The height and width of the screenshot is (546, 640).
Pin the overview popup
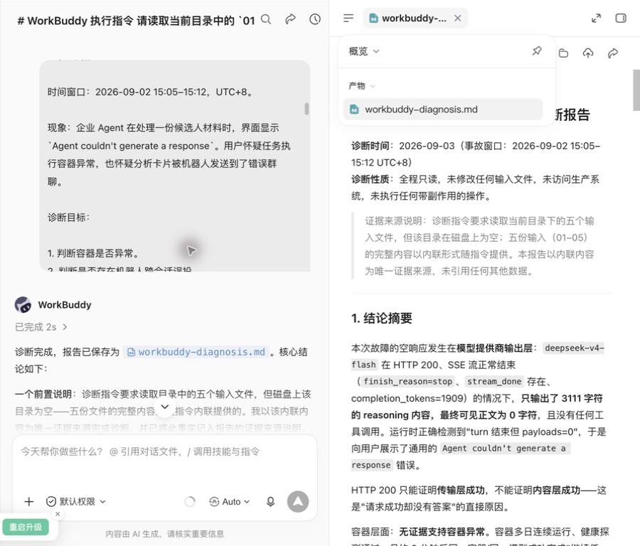point(537,51)
